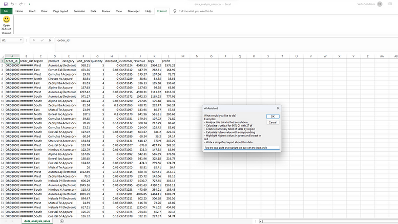Click the customer cell CUST1378

(x=126, y=216)
